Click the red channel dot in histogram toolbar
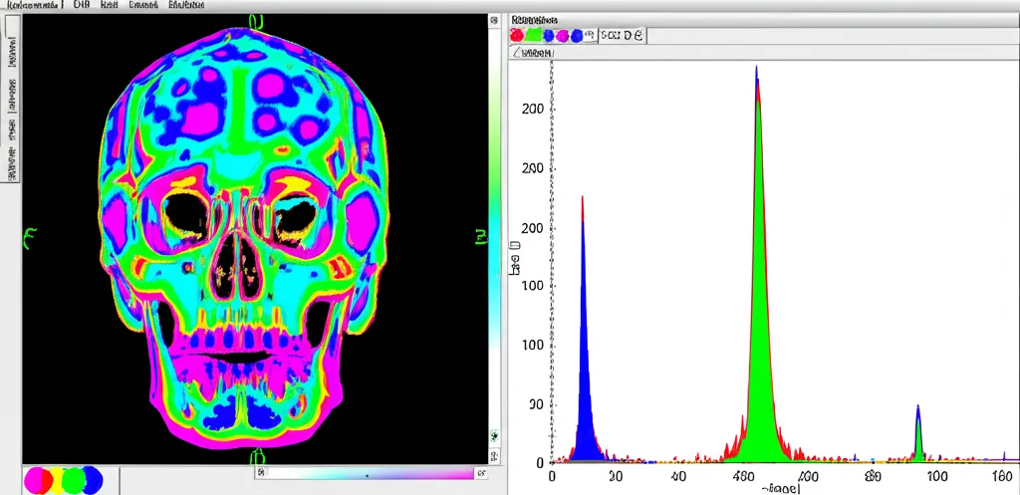1020x495 pixels. (x=517, y=35)
